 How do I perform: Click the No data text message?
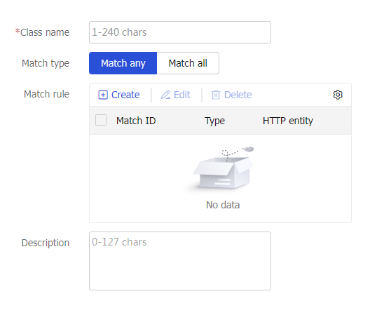click(223, 205)
